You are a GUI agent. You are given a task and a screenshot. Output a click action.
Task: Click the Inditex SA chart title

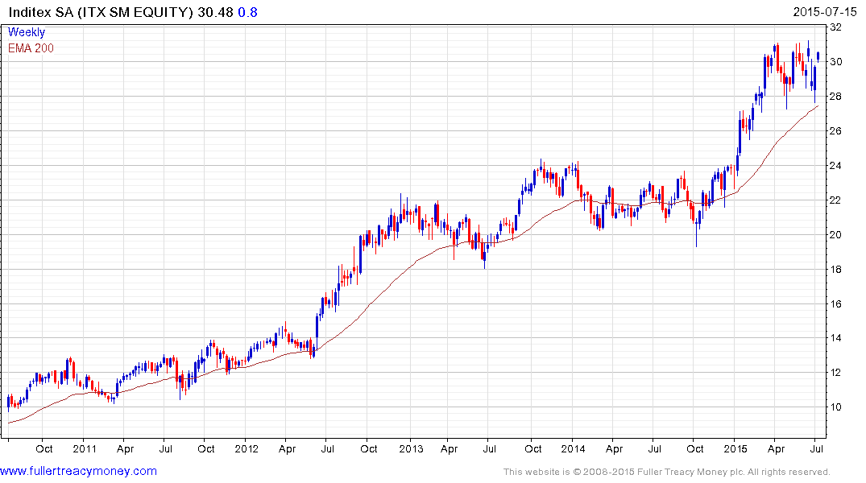(x=98, y=12)
